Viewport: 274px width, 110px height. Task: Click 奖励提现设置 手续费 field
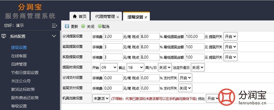coord(113,57)
